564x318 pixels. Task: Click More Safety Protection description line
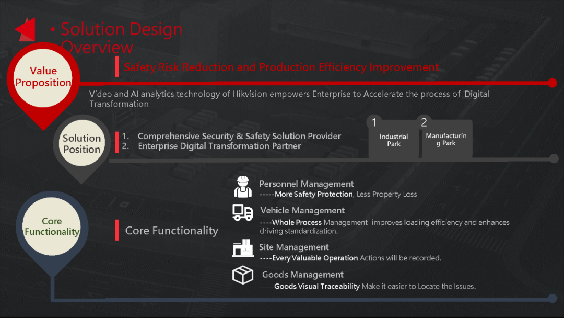(x=338, y=194)
